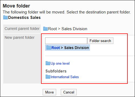Click Root > Sales Division in current parent row

(68, 29)
